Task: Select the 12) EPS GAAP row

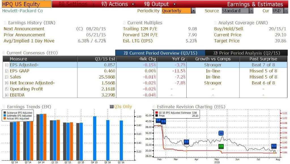Action: click(x=145, y=71)
